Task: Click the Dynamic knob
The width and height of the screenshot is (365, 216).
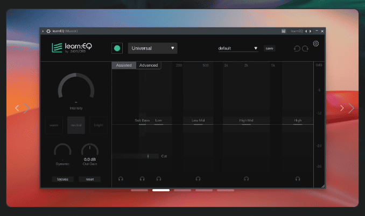Action: (x=62, y=150)
